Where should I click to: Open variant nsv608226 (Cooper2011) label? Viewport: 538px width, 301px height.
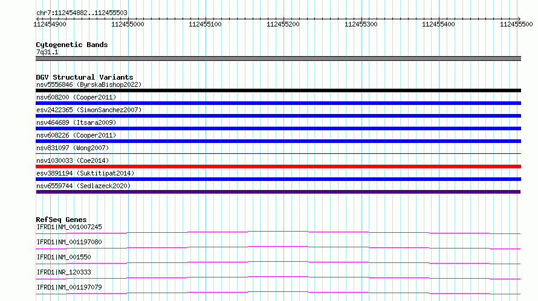pos(76,135)
